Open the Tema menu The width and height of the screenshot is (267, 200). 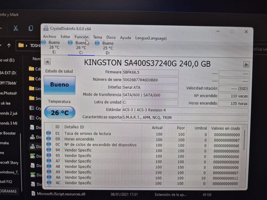click(97, 37)
